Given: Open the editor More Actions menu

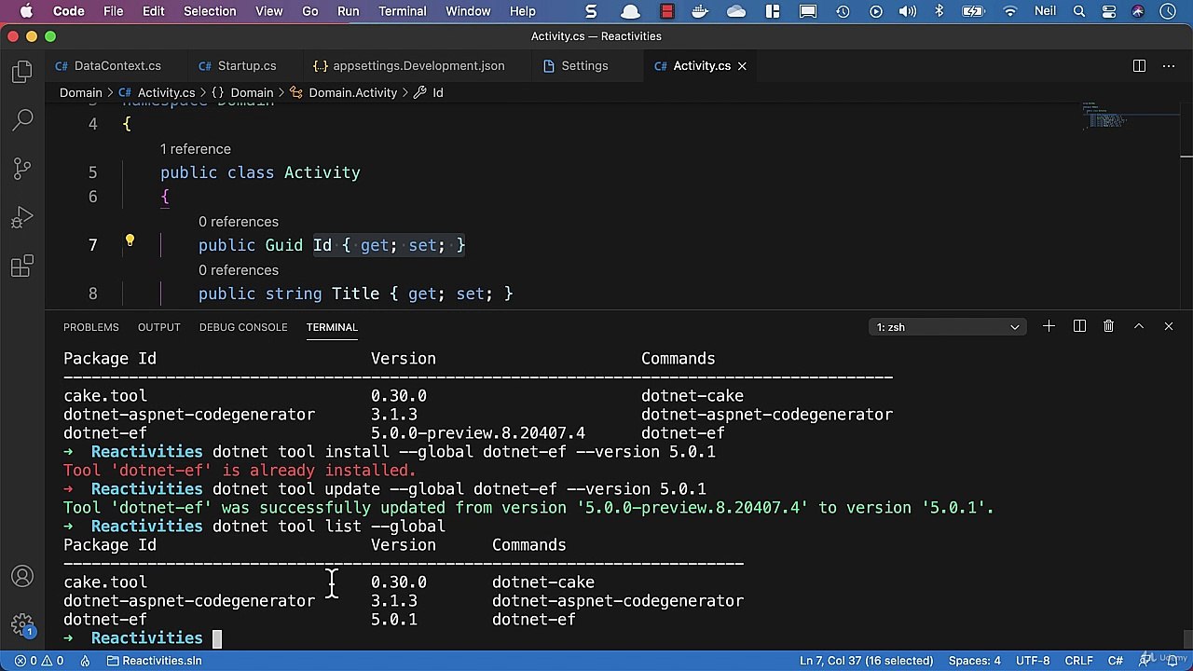Looking at the screenshot, I should tap(1169, 66).
